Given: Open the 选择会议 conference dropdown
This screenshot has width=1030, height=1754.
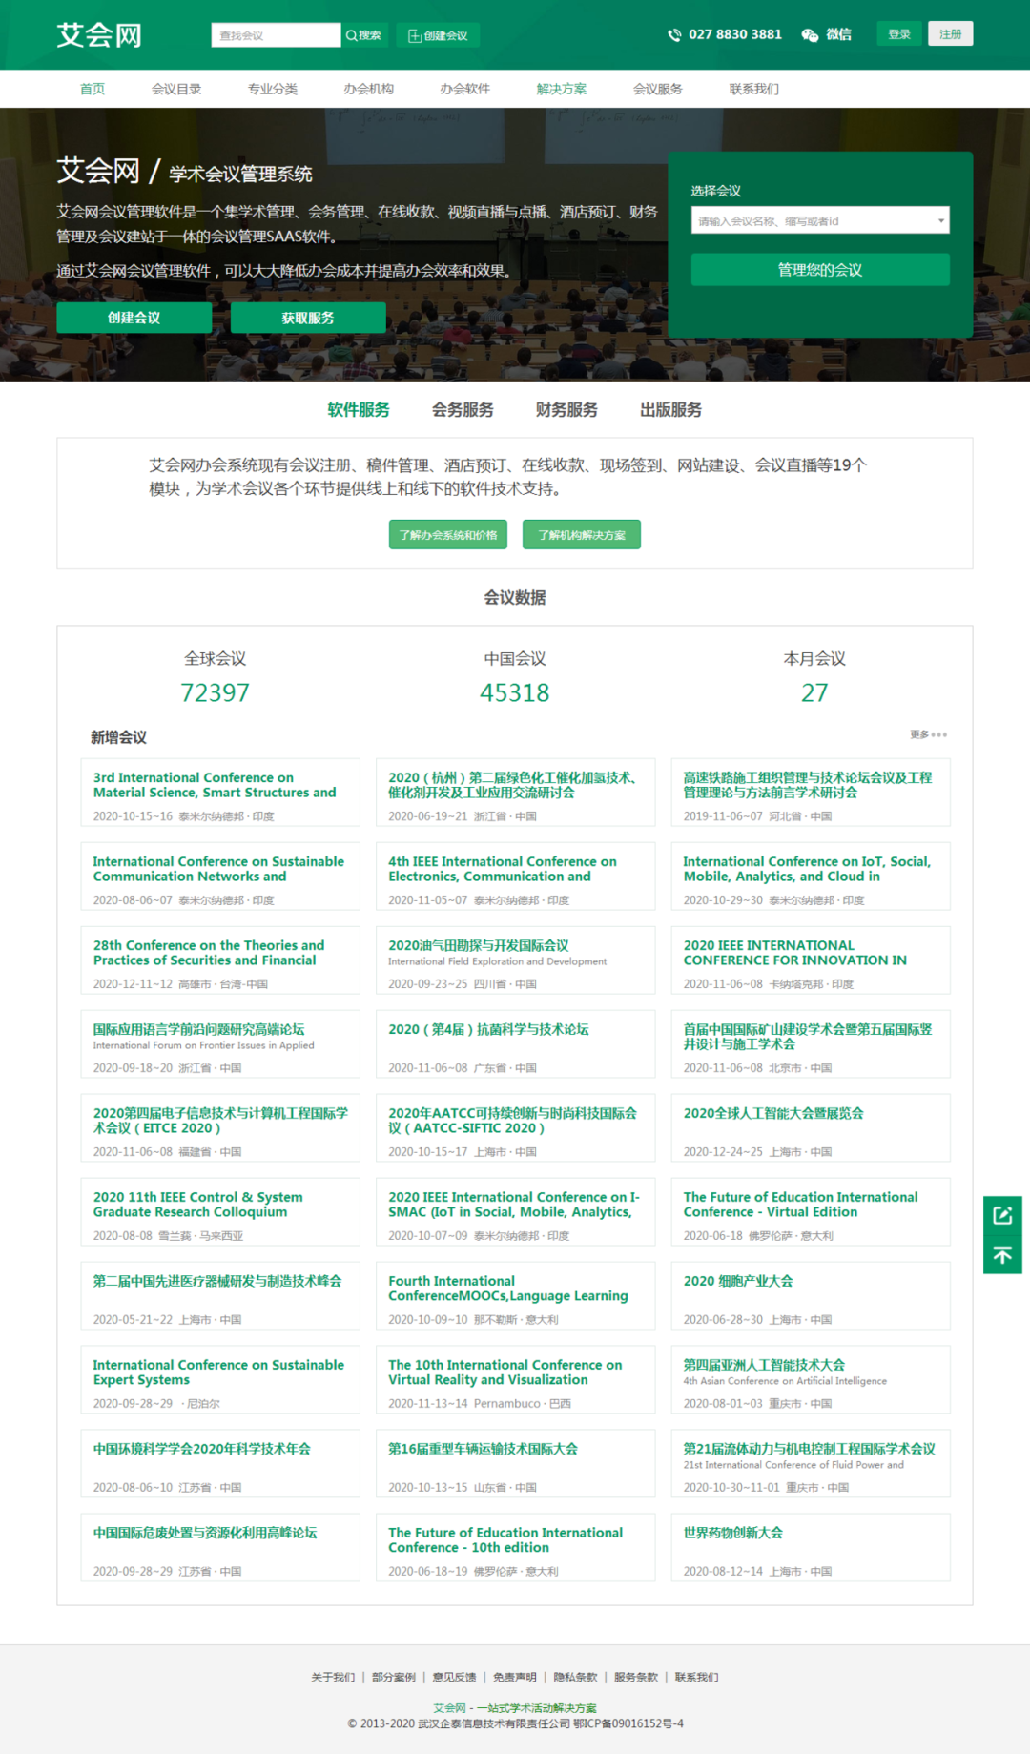Looking at the screenshot, I should [820, 220].
